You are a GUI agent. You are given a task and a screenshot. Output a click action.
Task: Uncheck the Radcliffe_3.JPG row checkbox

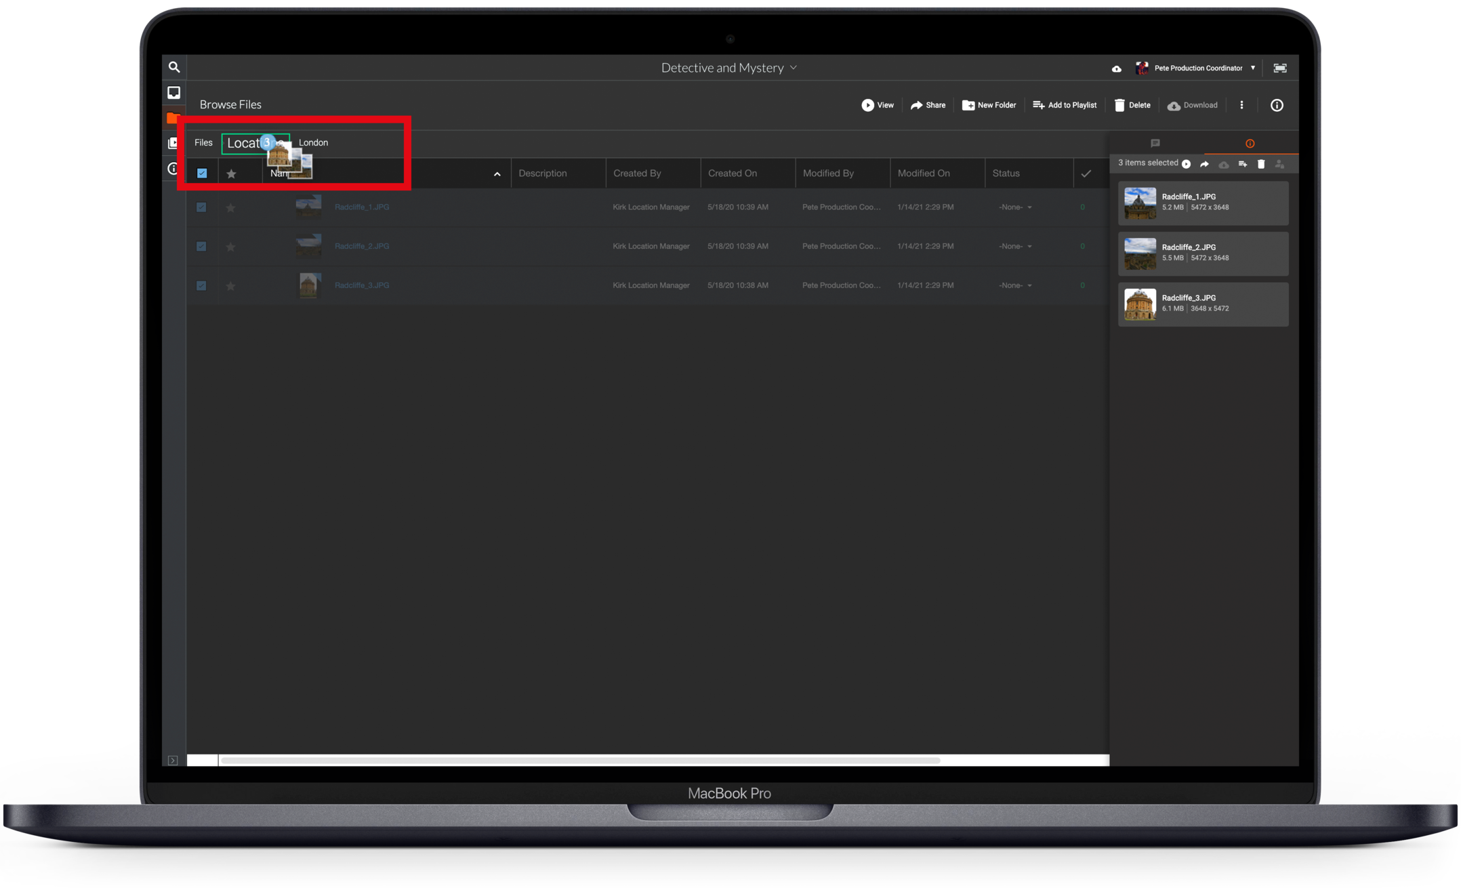click(x=201, y=286)
